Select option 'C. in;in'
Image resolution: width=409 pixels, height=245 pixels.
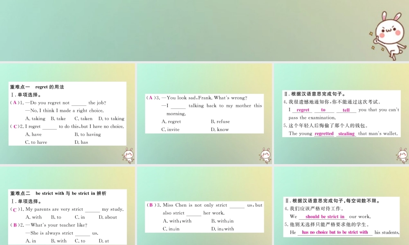tap(171, 229)
